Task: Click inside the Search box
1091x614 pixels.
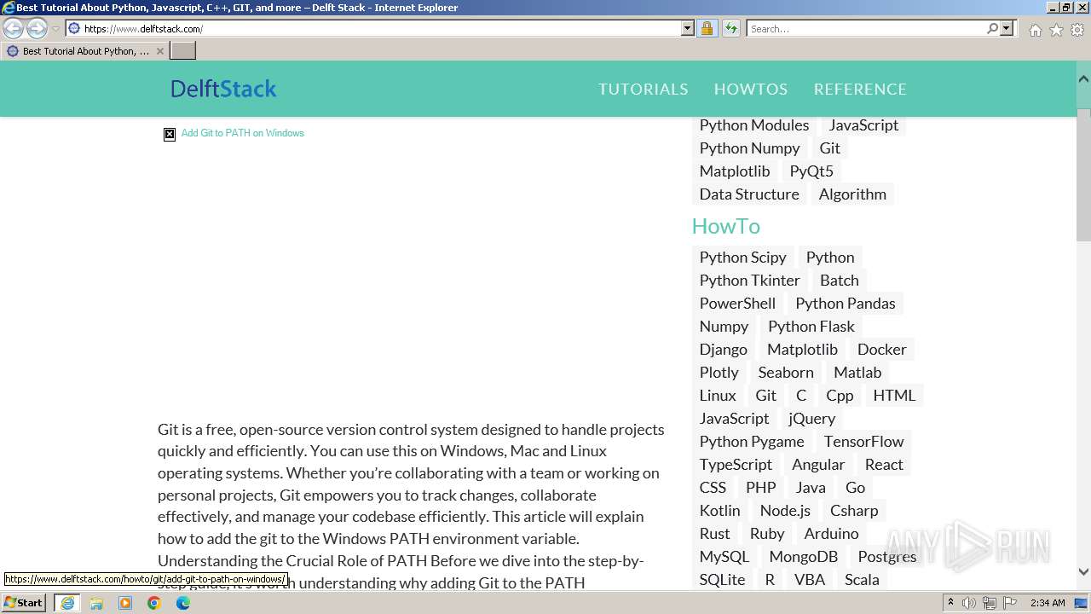Action: click(866, 28)
